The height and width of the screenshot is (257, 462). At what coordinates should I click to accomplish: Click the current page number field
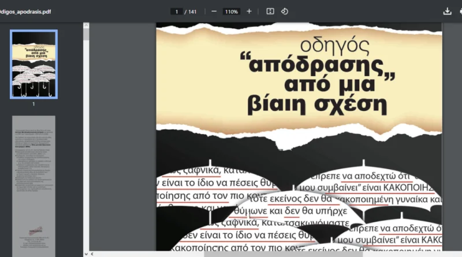176,11
